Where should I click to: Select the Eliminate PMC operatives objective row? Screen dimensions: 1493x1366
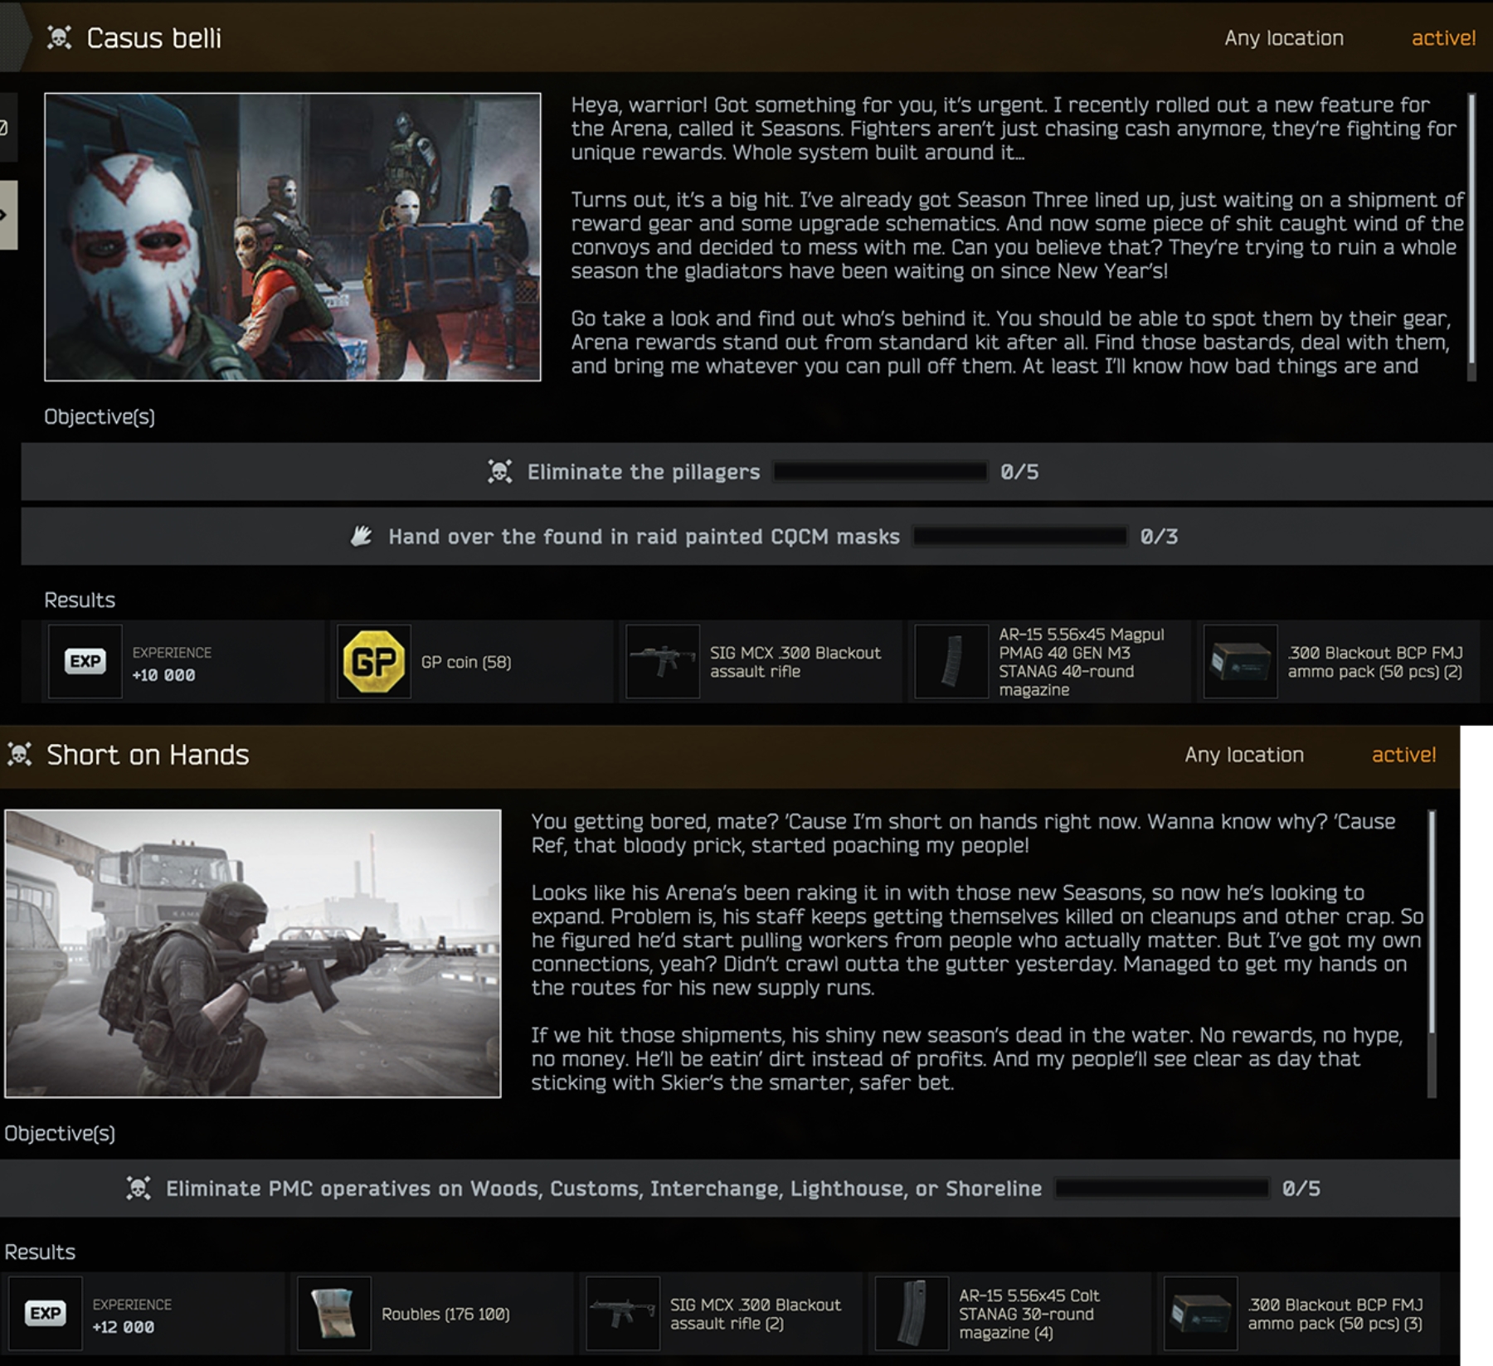pyautogui.click(x=730, y=1189)
